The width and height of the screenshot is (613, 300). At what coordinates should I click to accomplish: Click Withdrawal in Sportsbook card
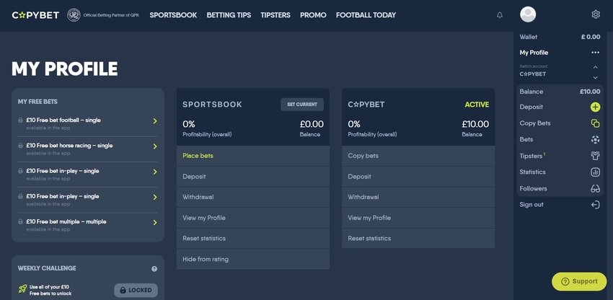point(253,197)
